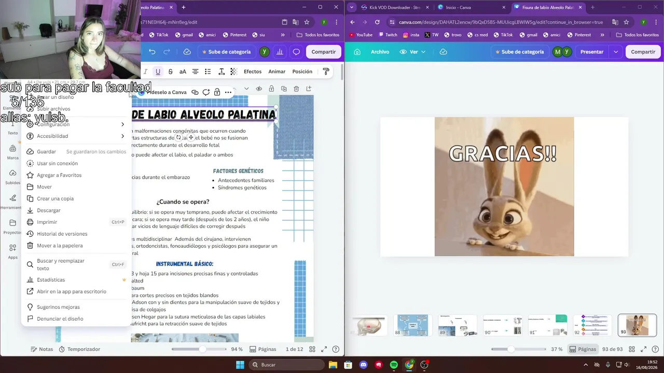
Task: Add a new page with the plus page icon
Action: (x=309, y=89)
